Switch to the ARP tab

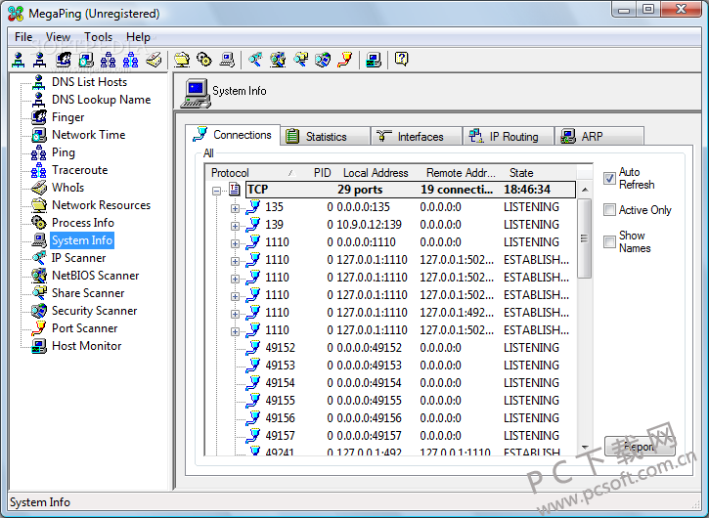pyautogui.click(x=599, y=136)
